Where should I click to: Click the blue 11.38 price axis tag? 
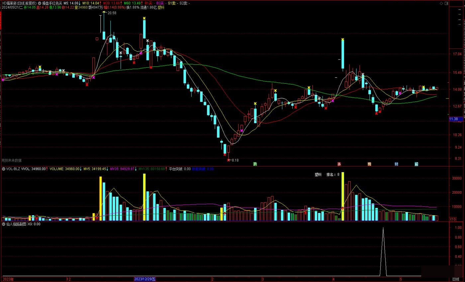pyautogui.click(x=456, y=119)
